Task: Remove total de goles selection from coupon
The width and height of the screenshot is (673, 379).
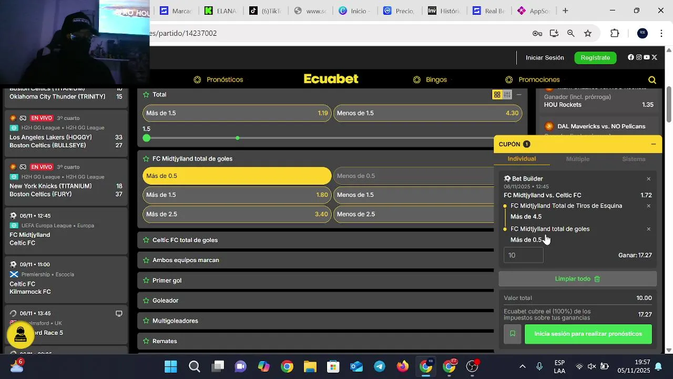Action: point(648,229)
